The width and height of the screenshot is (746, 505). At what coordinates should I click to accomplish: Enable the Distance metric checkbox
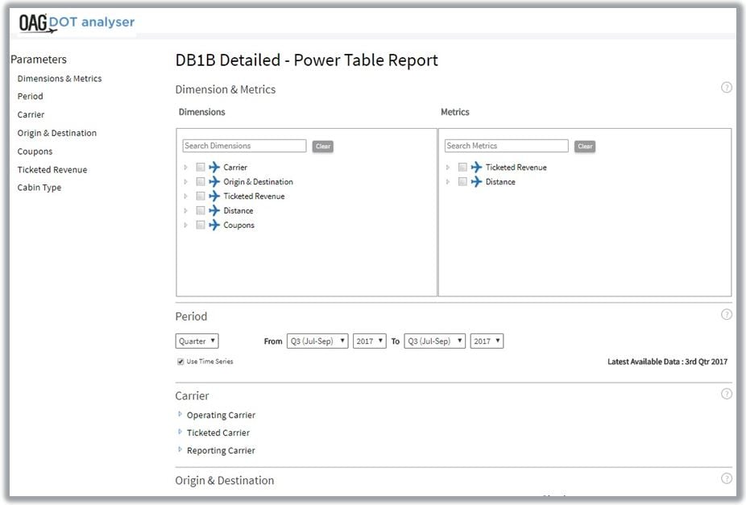[462, 182]
